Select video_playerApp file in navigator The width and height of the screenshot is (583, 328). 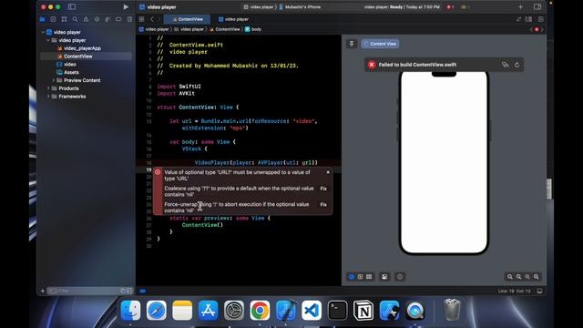(x=79, y=48)
